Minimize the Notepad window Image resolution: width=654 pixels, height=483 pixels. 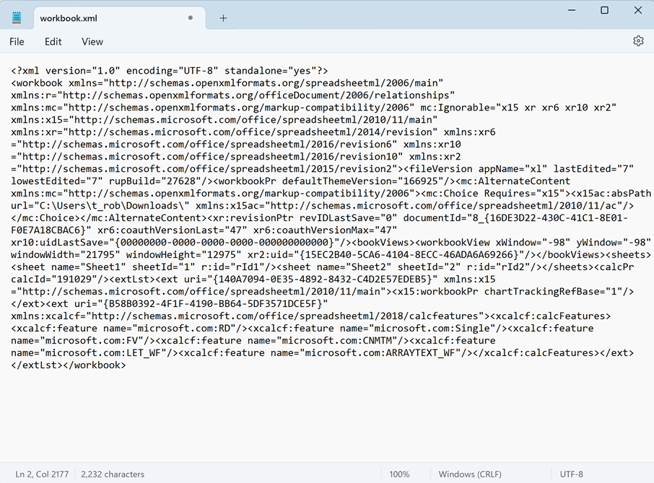point(571,10)
